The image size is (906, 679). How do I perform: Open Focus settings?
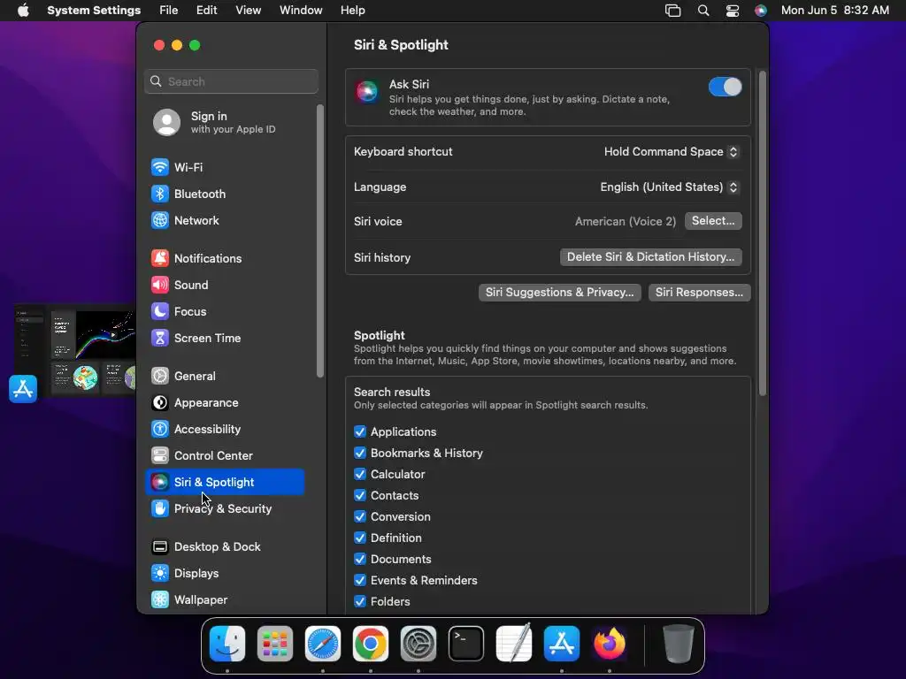pyautogui.click(x=225, y=312)
